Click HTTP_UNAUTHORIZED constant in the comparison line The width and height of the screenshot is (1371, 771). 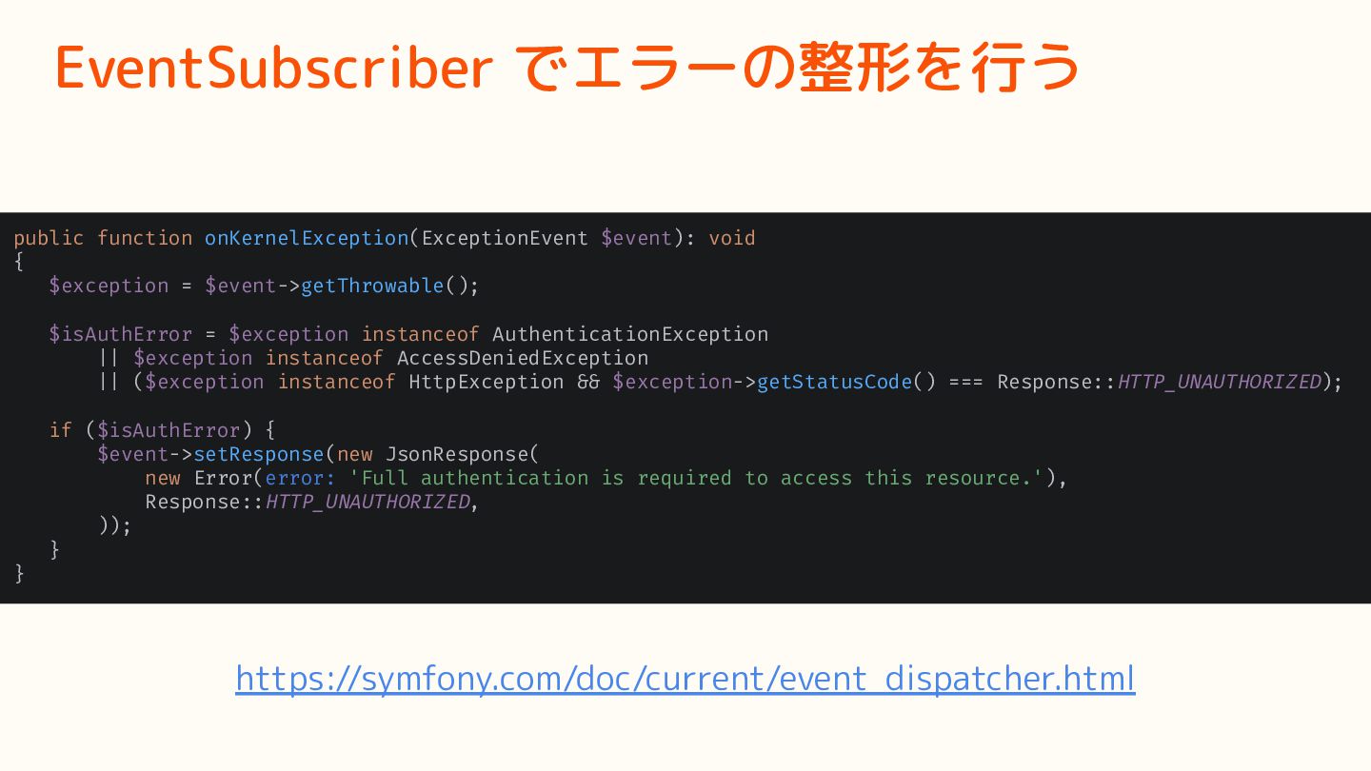coord(1220,382)
